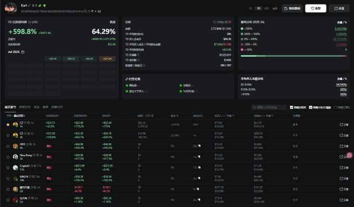The width and height of the screenshot is (354, 207).
Task: Click the +$95.1K calendar day cell
Action: [71, 59]
